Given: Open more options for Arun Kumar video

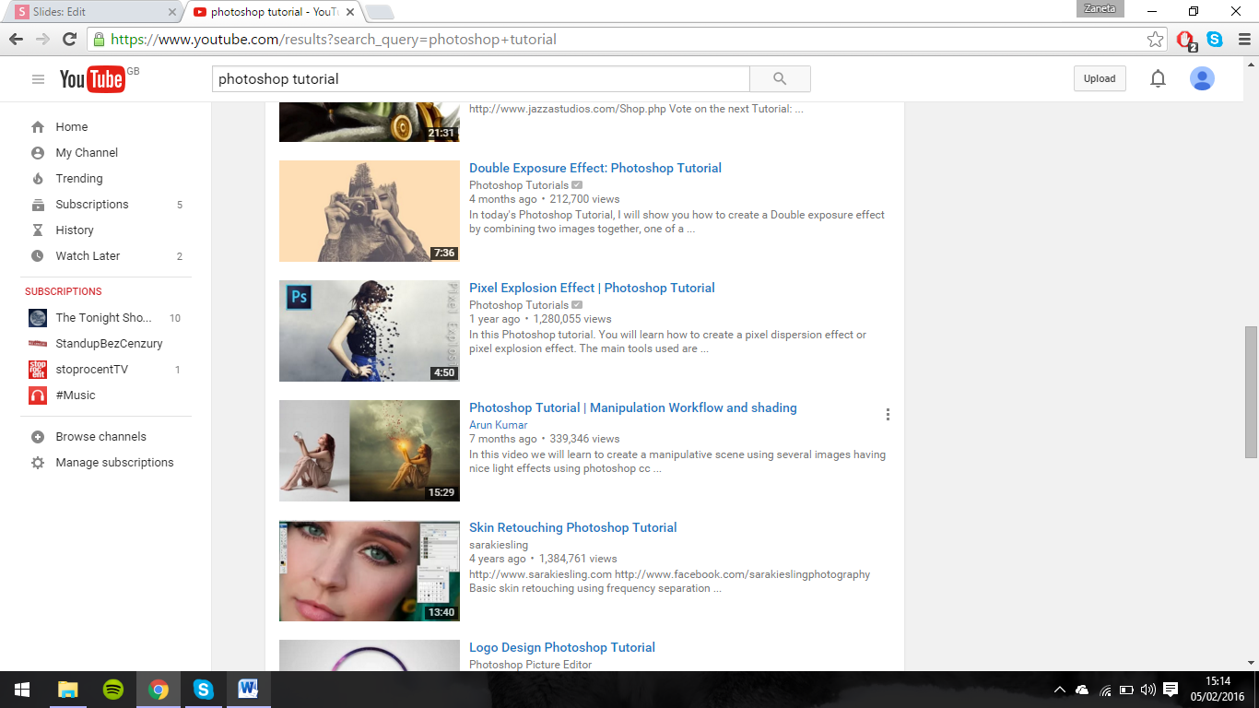Looking at the screenshot, I should [x=888, y=415].
